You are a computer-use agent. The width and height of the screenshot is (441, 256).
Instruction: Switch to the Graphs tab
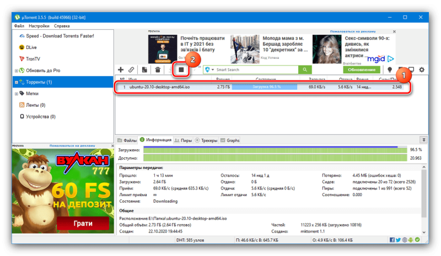pyautogui.click(x=230, y=140)
